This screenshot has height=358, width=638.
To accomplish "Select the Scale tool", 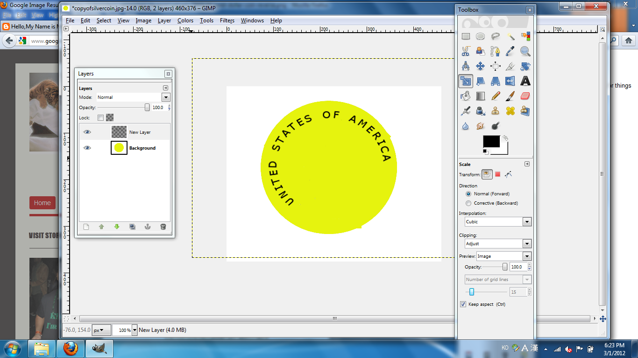I will tap(466, 81).
